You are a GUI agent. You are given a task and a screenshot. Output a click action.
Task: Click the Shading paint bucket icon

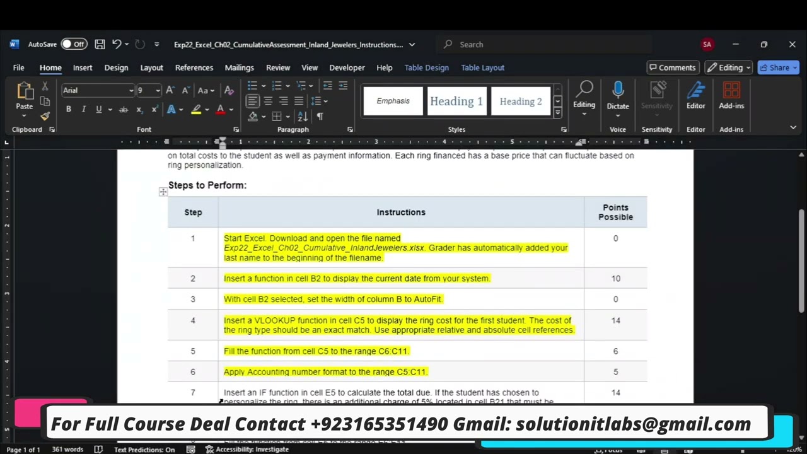pyautogui.click(x=253, y=116)
